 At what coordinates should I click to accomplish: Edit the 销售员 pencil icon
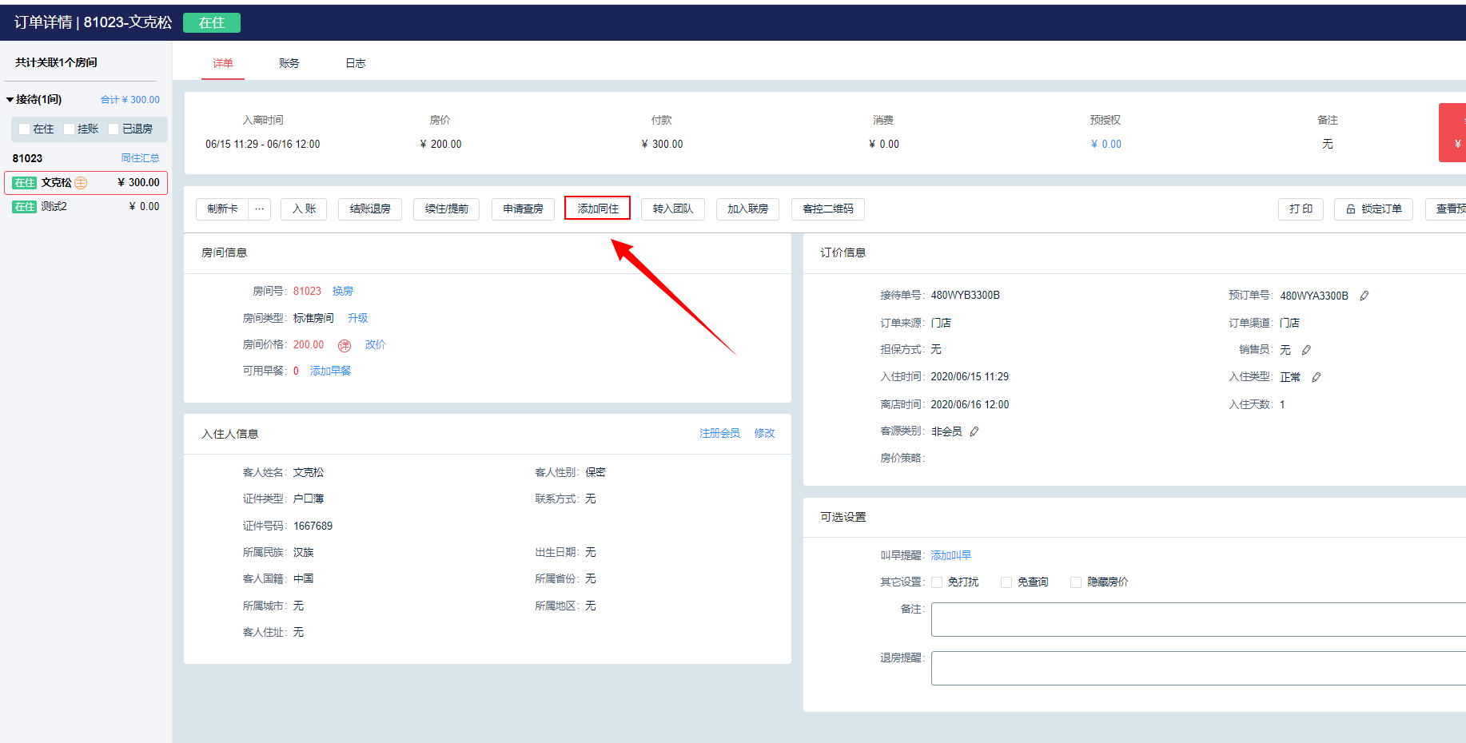(x=1306, y=350)
